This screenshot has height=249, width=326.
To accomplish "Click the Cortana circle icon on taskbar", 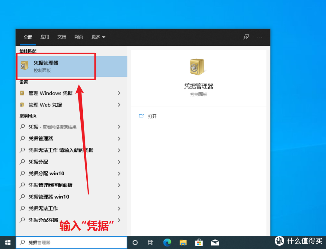I will 135,242.
